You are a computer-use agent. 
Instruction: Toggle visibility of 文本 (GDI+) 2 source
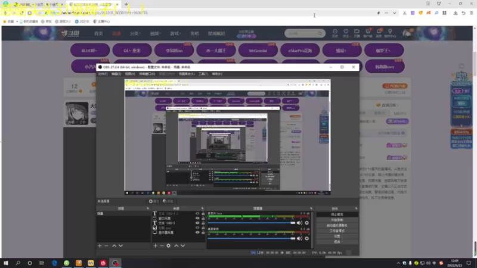[197, 214]
